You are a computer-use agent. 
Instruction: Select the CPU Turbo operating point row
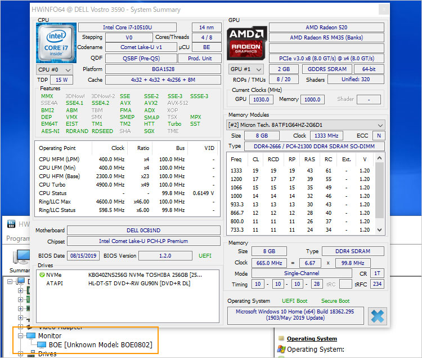(x=127, y=185)
